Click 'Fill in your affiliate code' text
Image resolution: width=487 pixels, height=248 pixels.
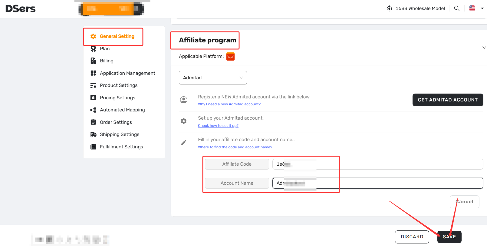click(x=246, y=140)
